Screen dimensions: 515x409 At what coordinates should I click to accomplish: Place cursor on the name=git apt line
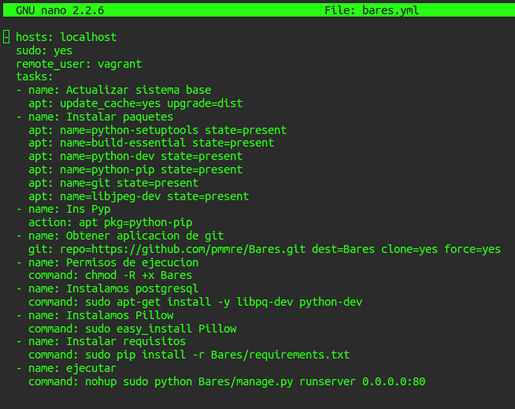(113, 183)
